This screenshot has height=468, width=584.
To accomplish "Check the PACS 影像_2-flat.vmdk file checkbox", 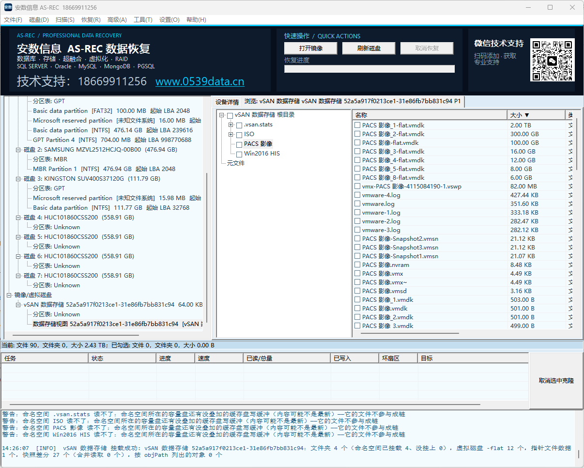I will point(357,134).
